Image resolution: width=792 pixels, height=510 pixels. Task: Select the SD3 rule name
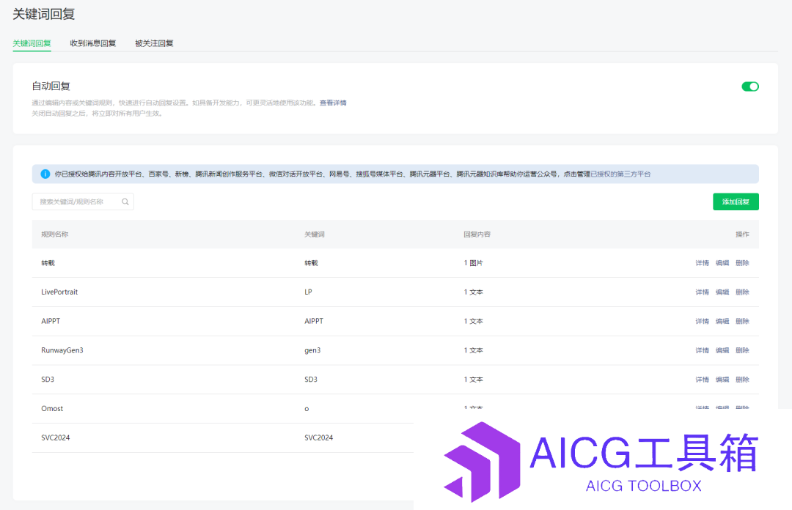[48, 380]
